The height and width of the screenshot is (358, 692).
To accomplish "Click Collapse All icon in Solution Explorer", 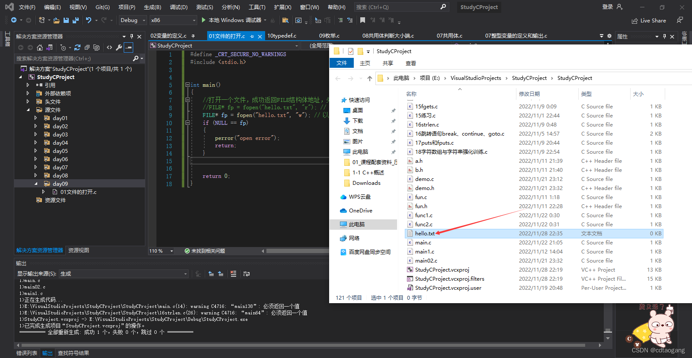I will tap(87, 48).
